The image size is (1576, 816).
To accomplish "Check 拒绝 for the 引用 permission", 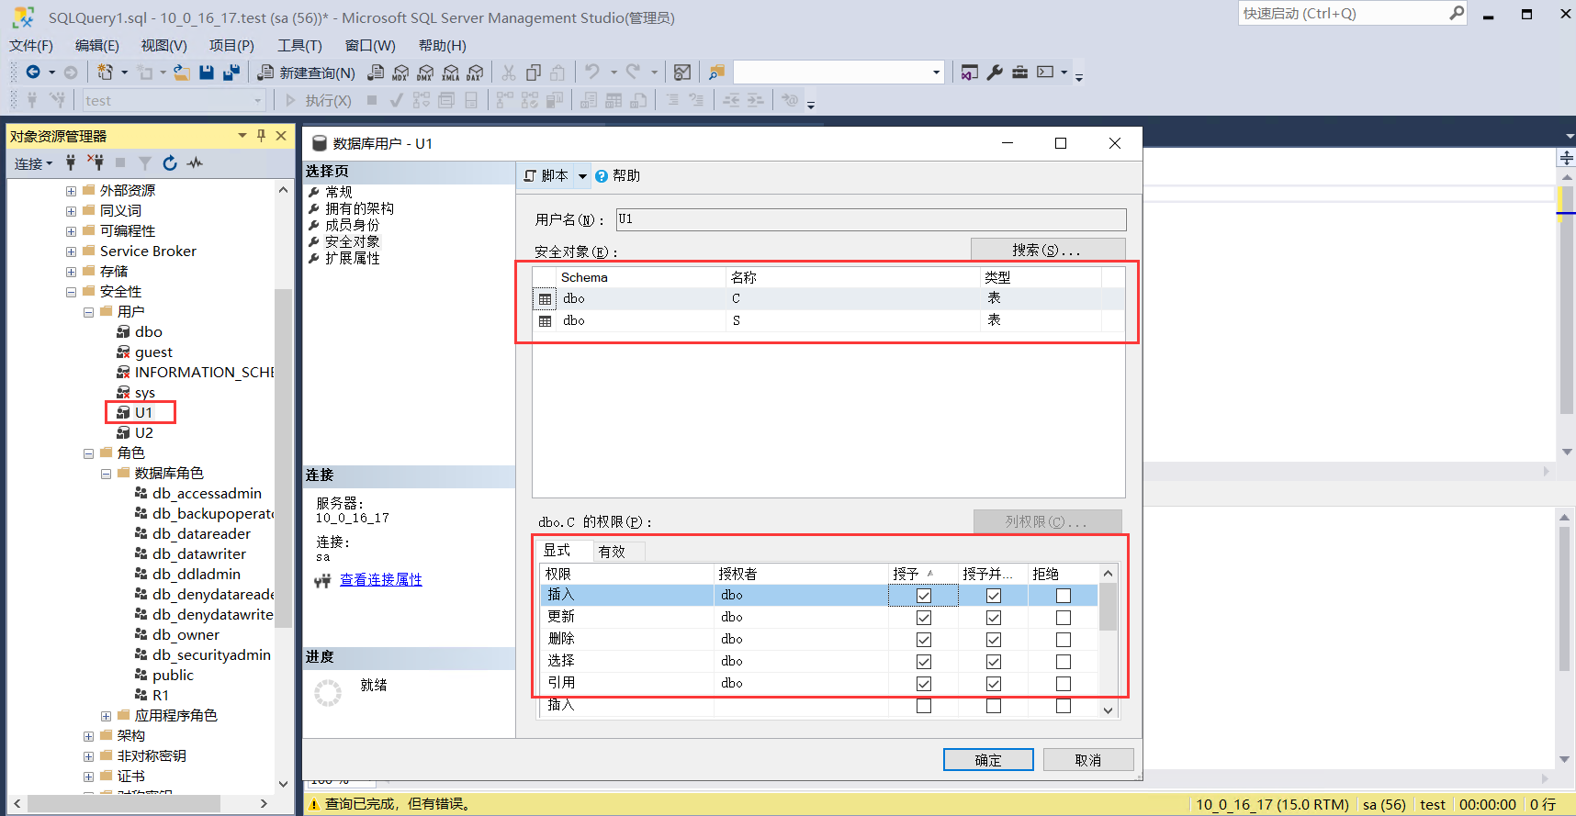I will (x=1064, y=684).
